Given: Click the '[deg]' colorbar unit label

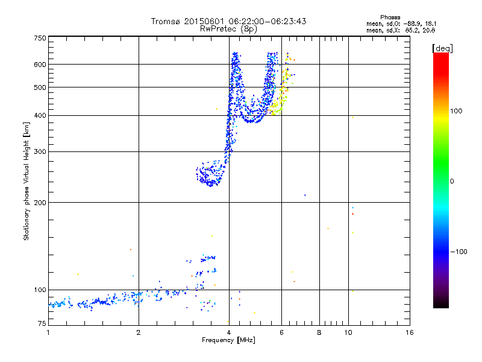Looking at the screenshot, I should click(x=442, y=48).
